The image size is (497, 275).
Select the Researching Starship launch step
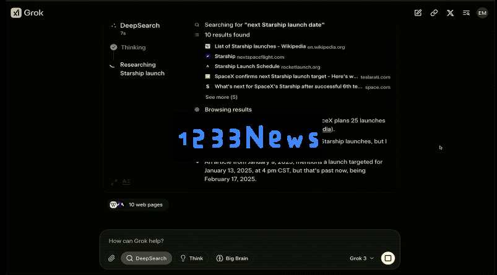point(142,69)
